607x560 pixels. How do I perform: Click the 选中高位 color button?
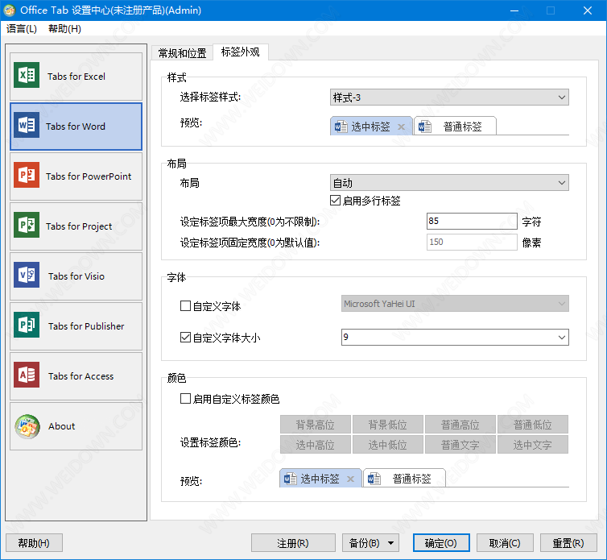(x=316, y=445)
